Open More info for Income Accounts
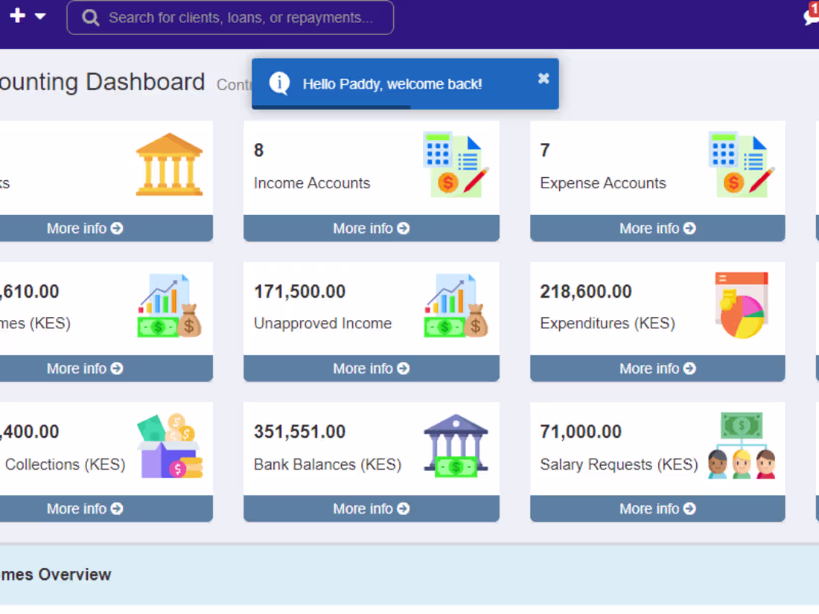This screenshot has width=819, height=614. click(371, 228)
